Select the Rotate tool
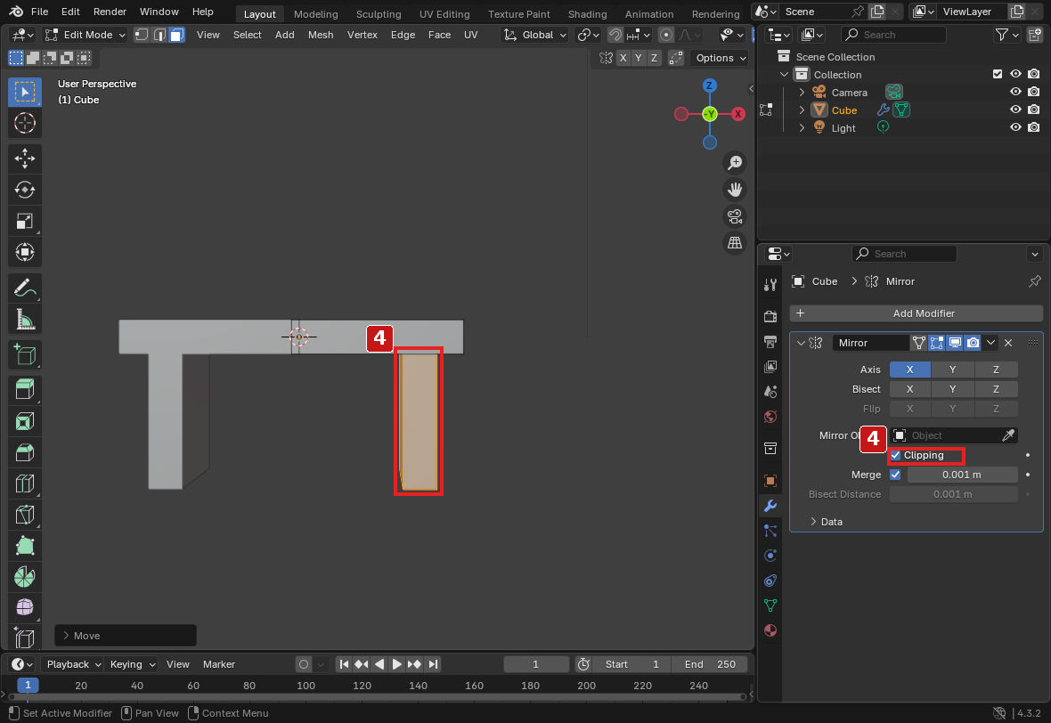This screenshot has width=1051, height=723. pyautogui.click(x=25, y=190)
